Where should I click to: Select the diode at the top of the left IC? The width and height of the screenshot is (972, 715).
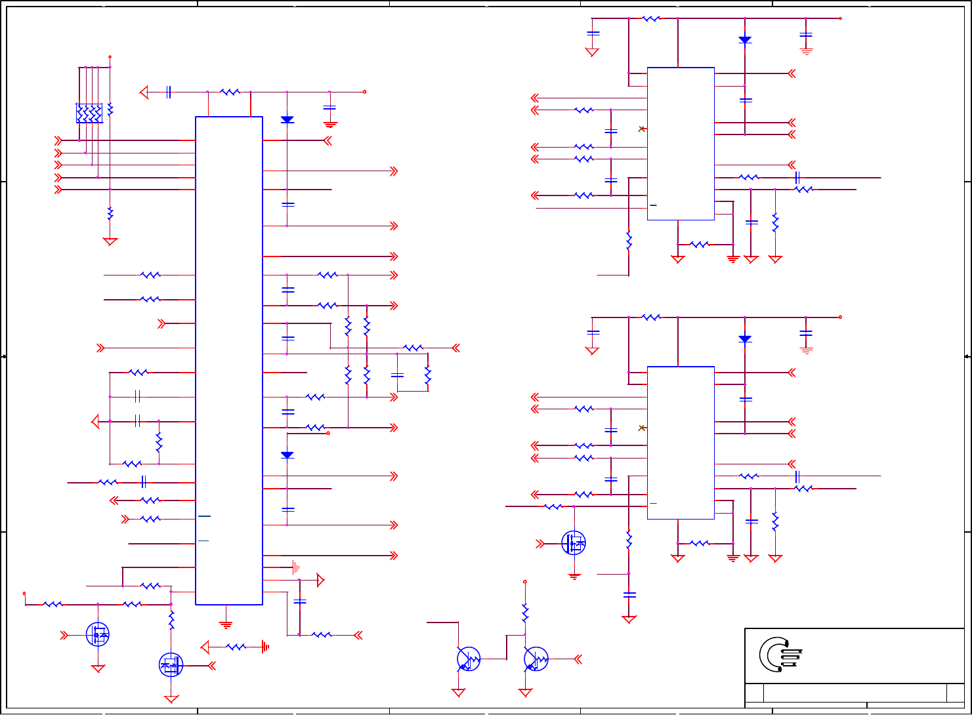click(x=287, y=120)
